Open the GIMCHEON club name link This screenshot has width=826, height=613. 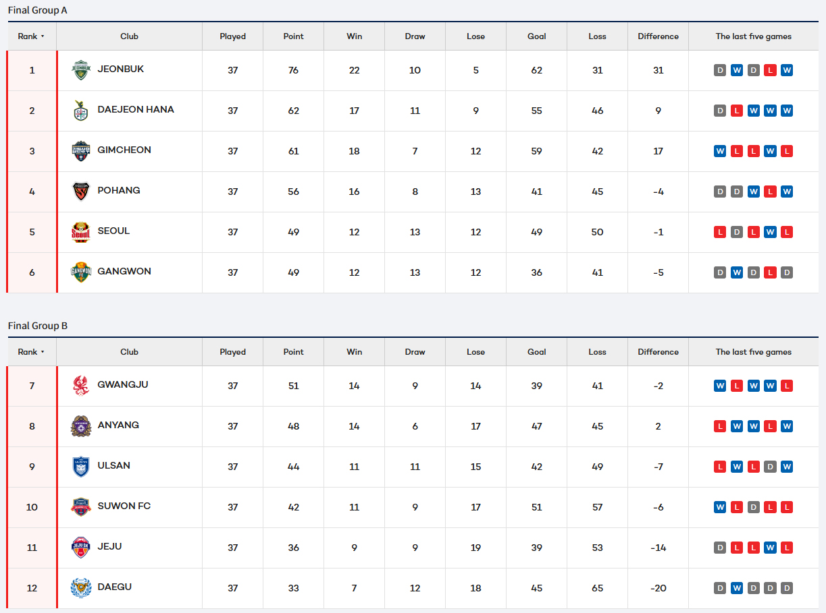[x=124, y=150]
